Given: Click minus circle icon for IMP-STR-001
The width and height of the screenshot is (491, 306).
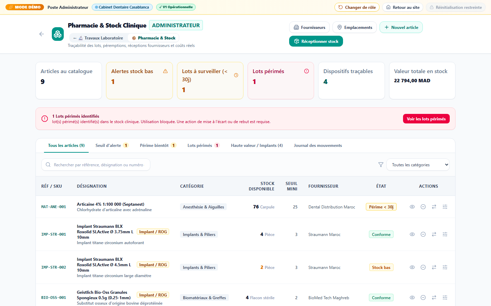Looking at the screenshot, I should point(423,234).
